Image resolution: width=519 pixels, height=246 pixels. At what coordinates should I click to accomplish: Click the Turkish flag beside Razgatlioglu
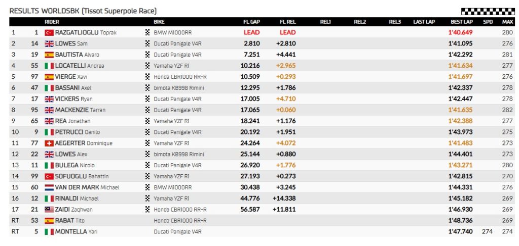(49, 32)
